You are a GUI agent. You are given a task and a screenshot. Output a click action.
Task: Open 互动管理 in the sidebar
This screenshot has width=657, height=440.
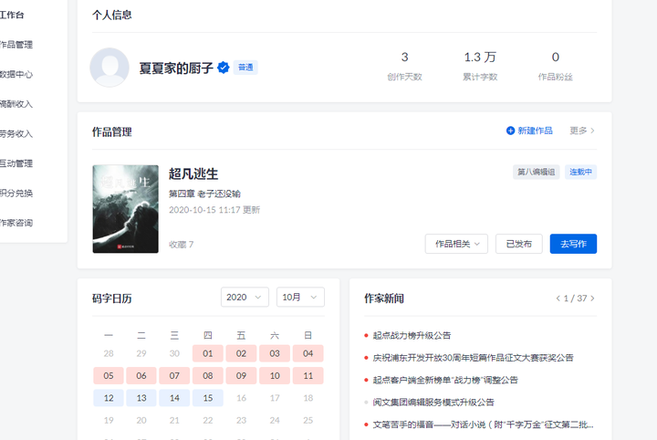(x=16, y=163)
